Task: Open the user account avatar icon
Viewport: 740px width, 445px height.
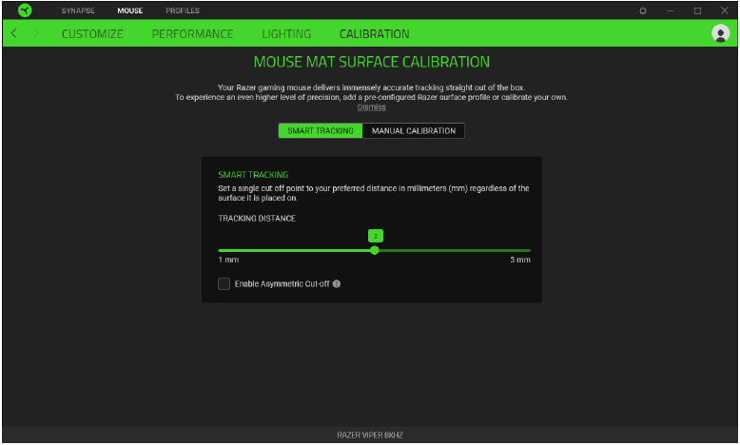Action: (720, 33)
